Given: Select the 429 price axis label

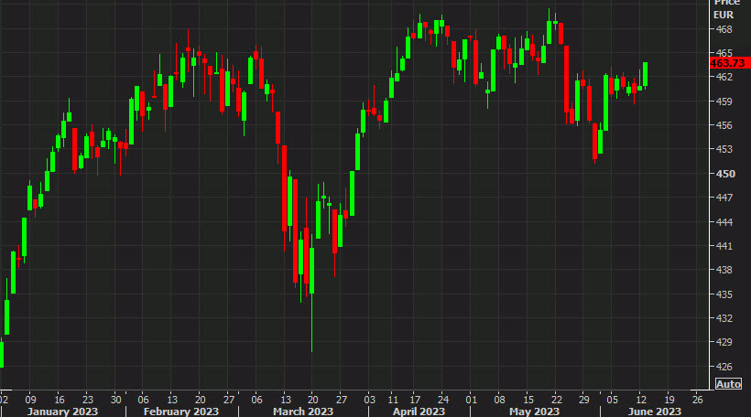Looking at the screenshot, I should pos(724,342).
